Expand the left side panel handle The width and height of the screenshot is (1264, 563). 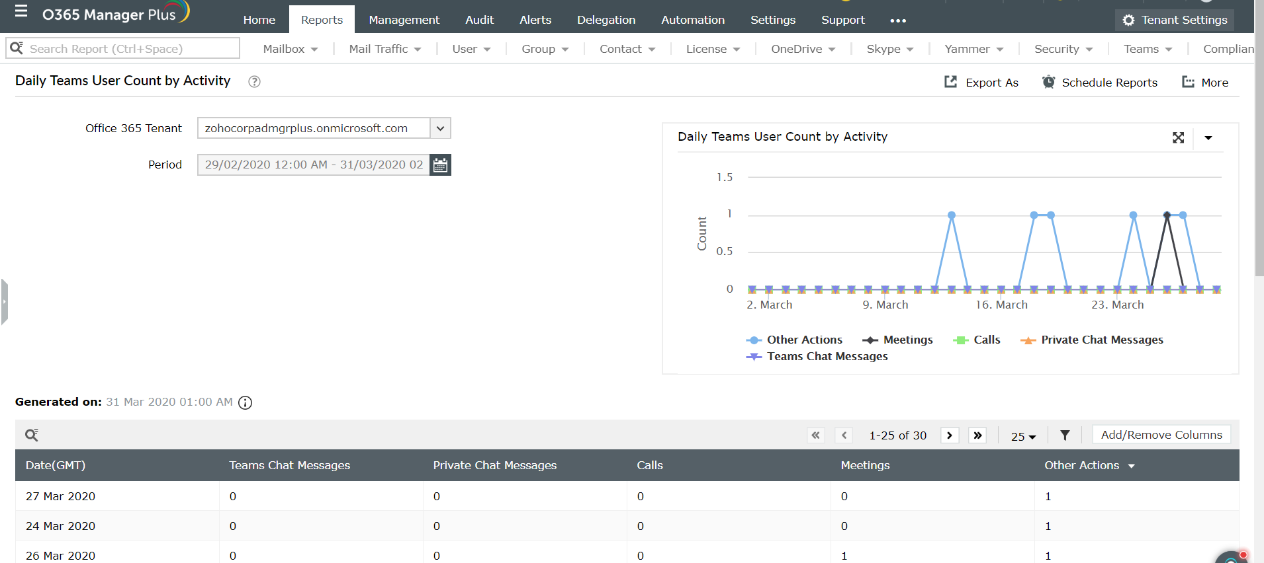pos(4,301)
